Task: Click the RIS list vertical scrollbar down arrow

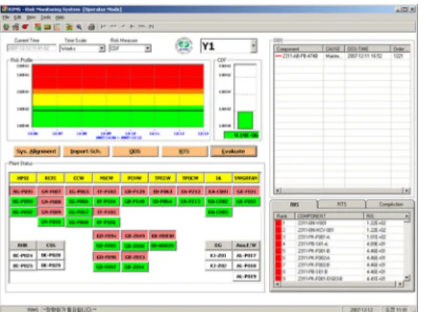Action: tap(407, 278)
